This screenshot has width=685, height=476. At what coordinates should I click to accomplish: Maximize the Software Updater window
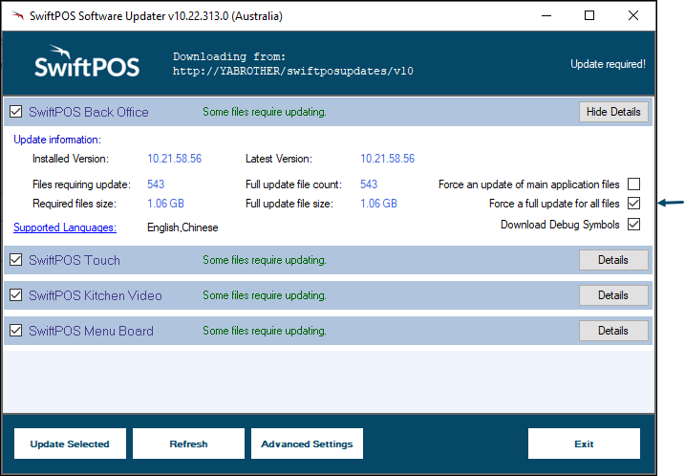pos(589,15)
